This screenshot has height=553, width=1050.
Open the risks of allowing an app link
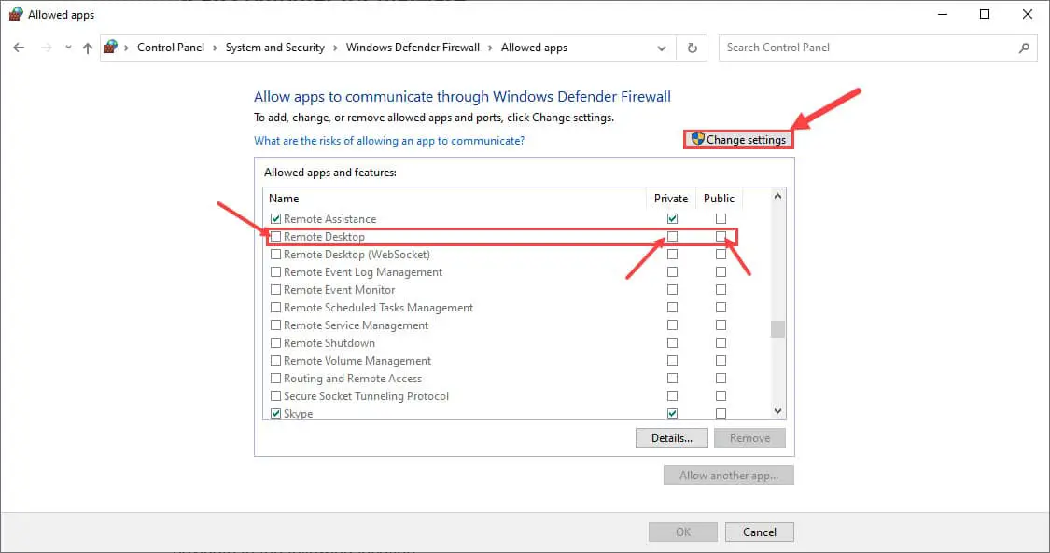pyautogui.click(x=389, y=141)
